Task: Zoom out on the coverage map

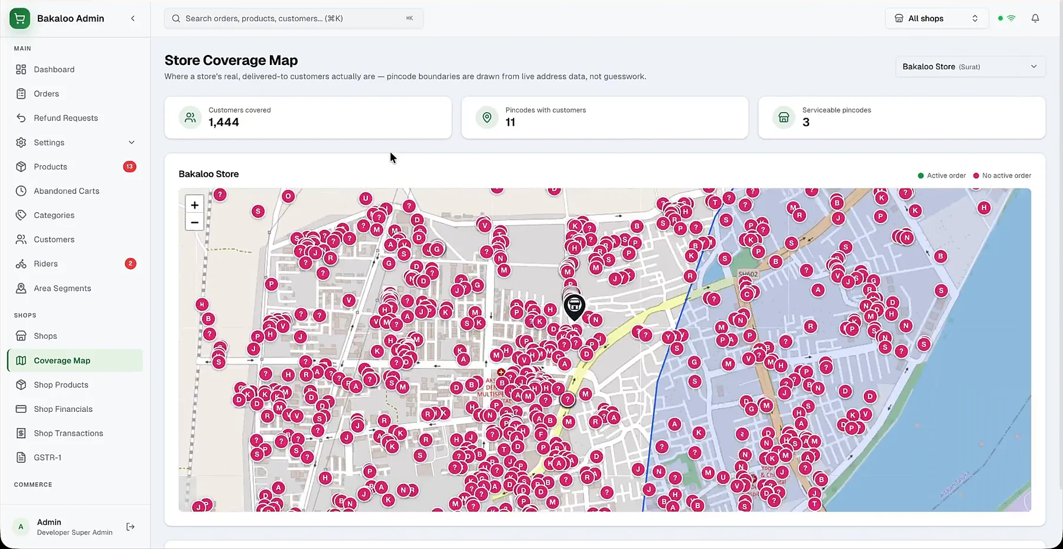Action: [194, 222]
